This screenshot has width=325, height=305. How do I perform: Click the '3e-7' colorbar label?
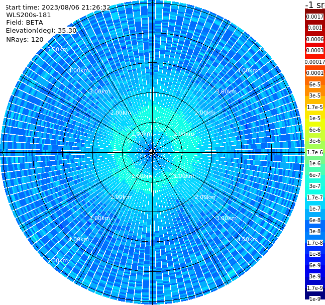(315, 186)
